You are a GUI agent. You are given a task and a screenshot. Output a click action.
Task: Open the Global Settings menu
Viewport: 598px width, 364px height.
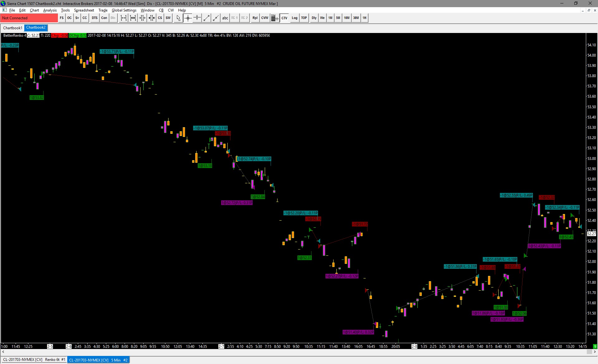click(124, 10)
